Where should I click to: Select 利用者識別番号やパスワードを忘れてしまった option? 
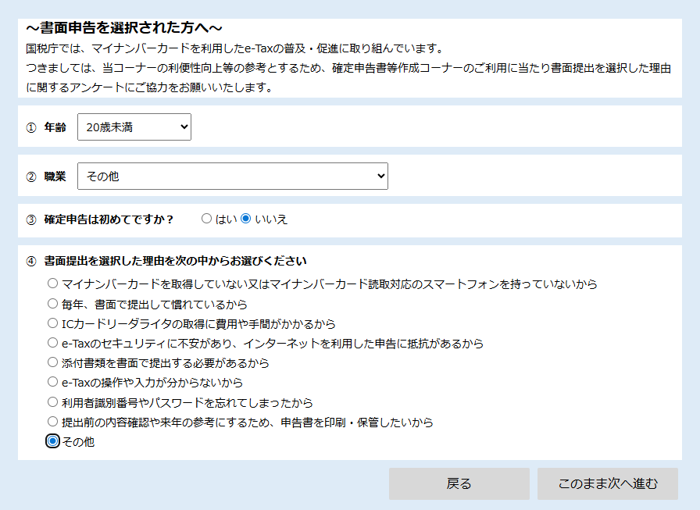[53, 402]
